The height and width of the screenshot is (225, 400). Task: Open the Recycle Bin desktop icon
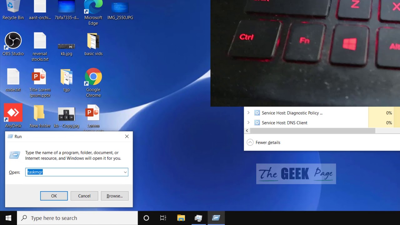coord(13,9)
